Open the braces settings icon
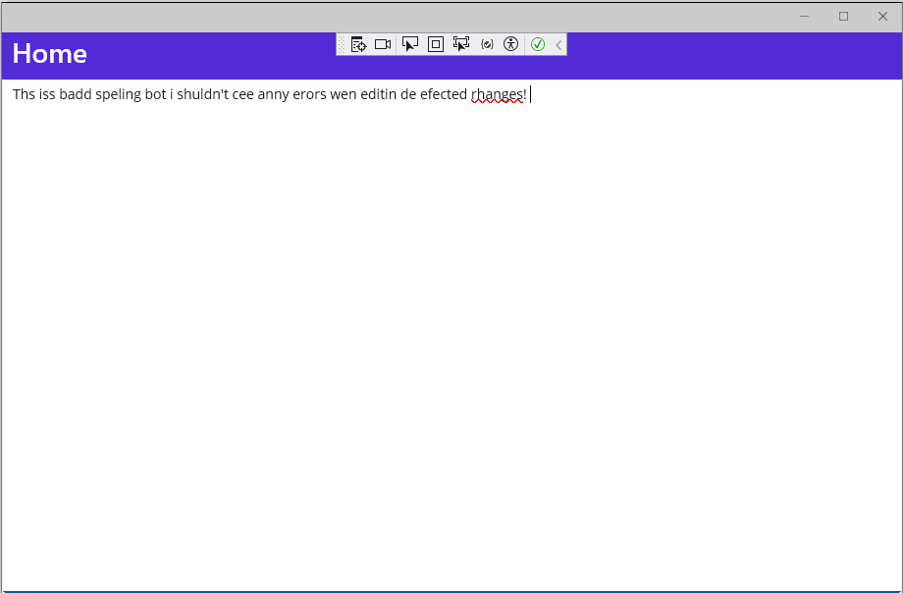 pos(487,44)
